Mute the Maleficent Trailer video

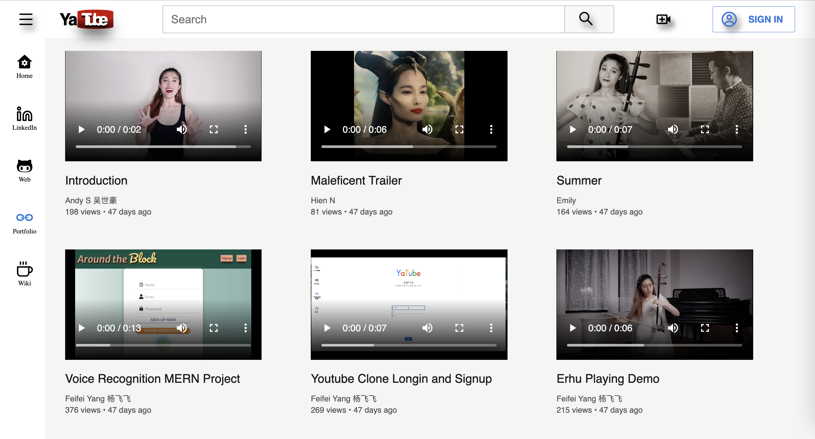(x=427, y=129)
